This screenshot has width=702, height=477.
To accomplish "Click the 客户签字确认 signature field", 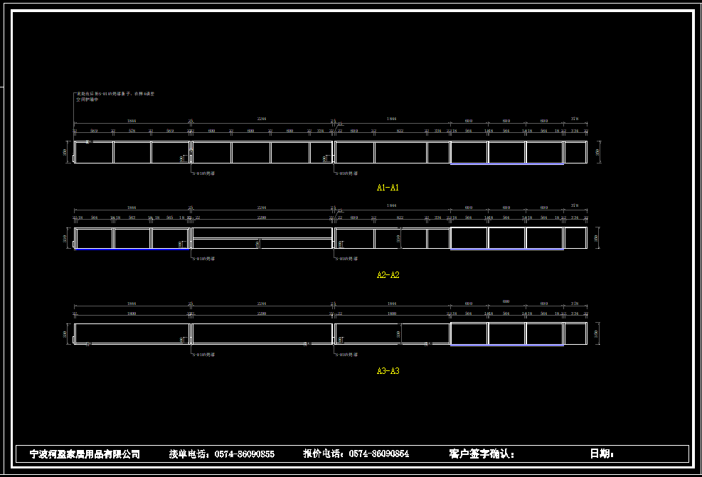I will [x=482, y=454].
